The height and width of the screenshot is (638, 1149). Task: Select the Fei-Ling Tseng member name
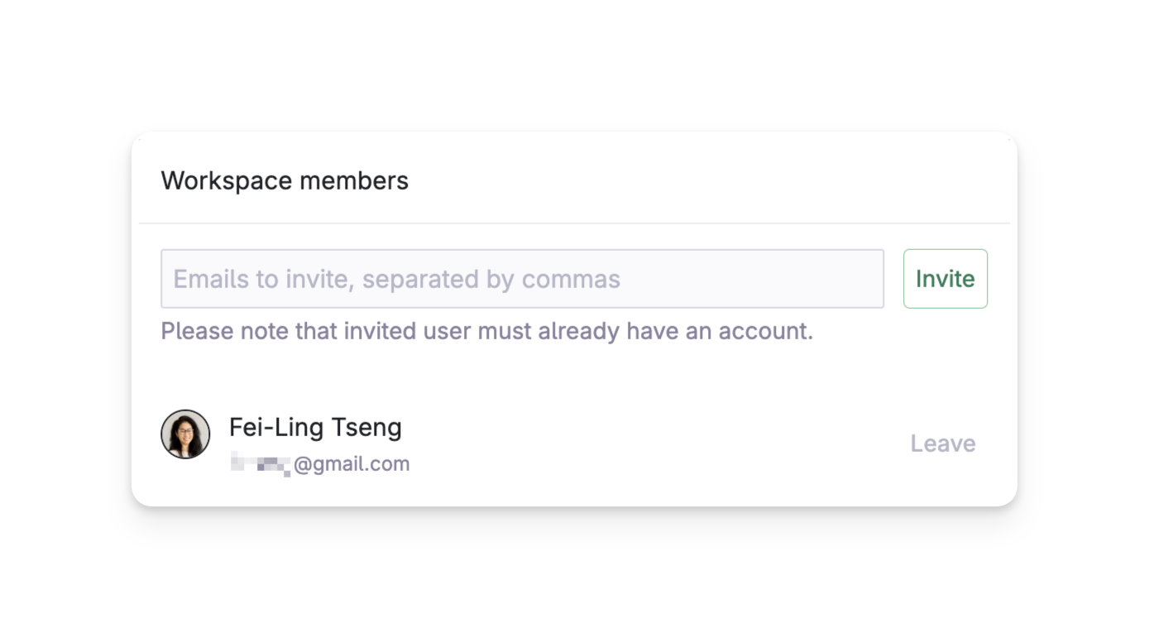(315, 428)
